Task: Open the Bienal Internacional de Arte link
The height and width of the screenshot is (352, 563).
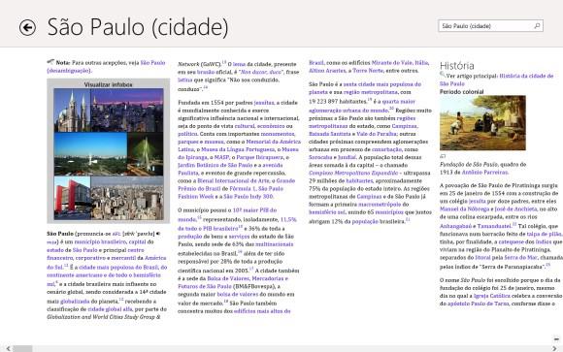Action: pyautogui.click(x=233, y=180)
